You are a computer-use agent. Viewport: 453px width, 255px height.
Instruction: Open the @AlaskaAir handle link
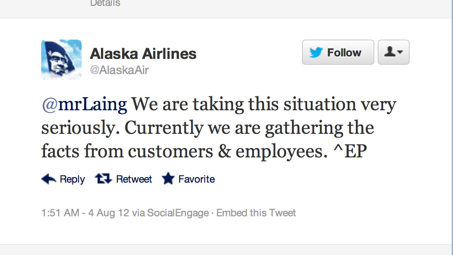[119, 70]
